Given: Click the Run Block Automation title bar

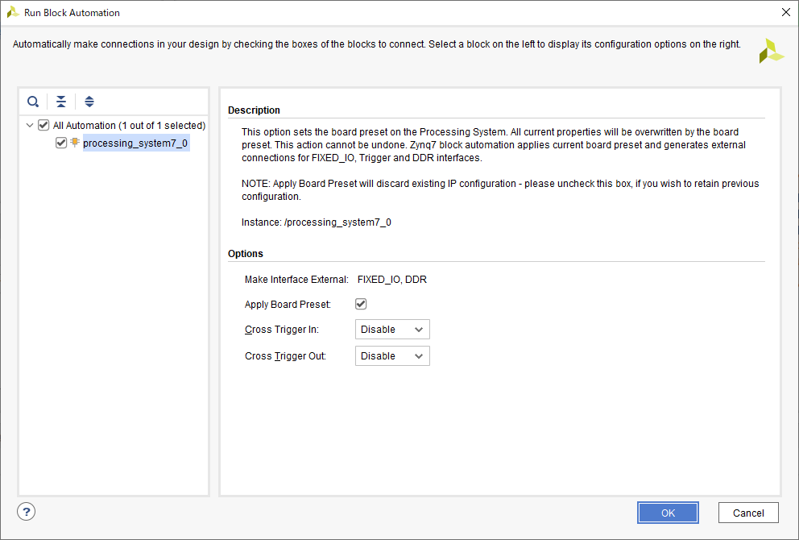Looking at the screenshot, I should pos(322,12).
